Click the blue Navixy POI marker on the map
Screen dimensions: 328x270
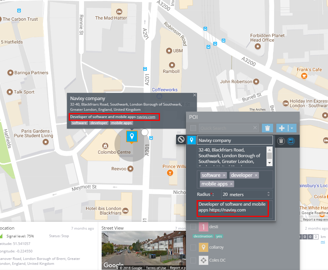[x=132, y=136]
